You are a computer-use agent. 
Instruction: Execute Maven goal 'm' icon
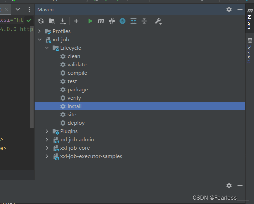click(101, 21)
